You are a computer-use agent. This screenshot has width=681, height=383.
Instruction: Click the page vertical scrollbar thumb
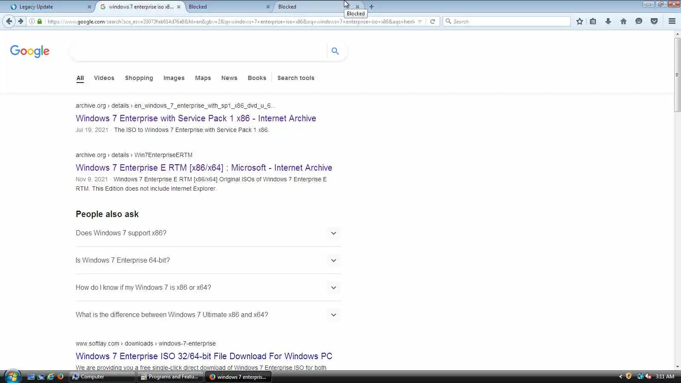coord(677,75)
